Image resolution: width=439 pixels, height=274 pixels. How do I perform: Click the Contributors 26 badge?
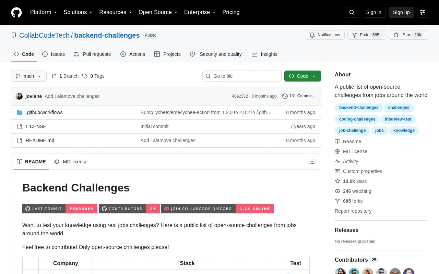coord(129,209)
